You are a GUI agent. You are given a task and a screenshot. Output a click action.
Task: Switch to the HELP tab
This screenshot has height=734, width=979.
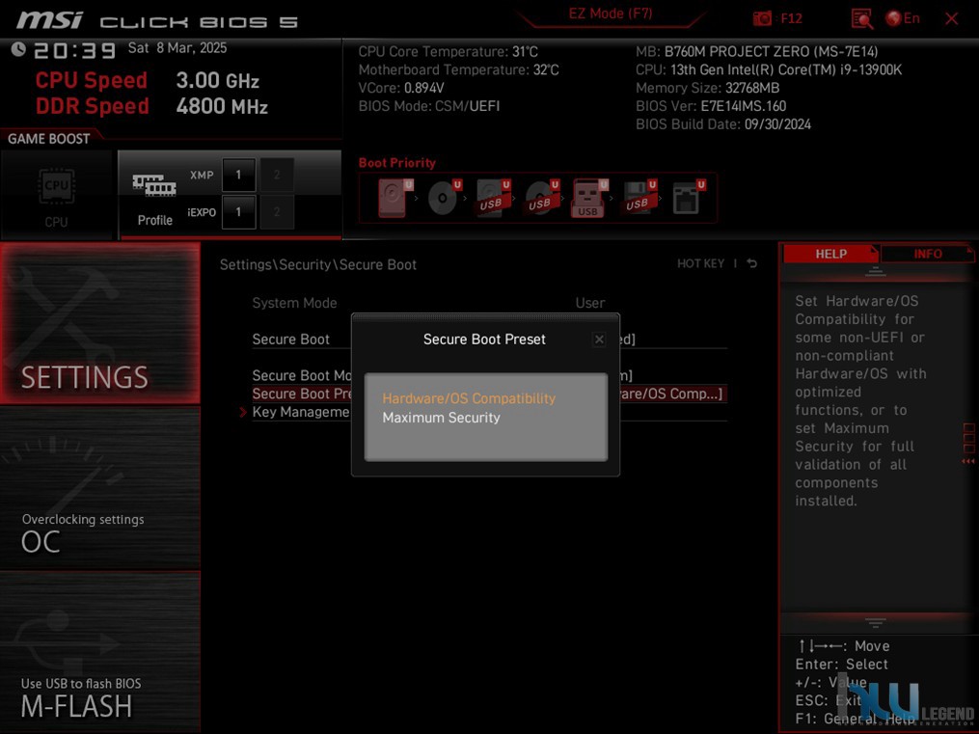831,254
